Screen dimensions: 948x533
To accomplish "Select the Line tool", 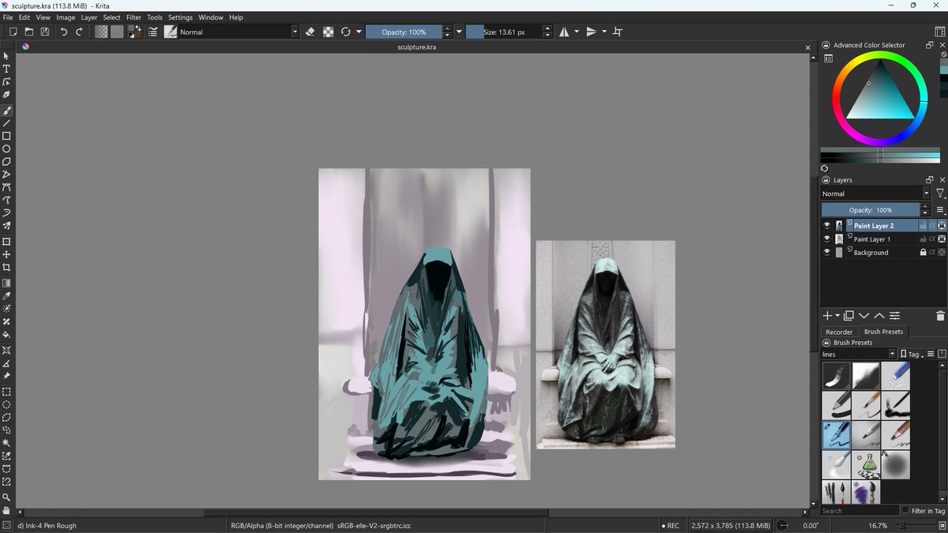I will point(6,123).
